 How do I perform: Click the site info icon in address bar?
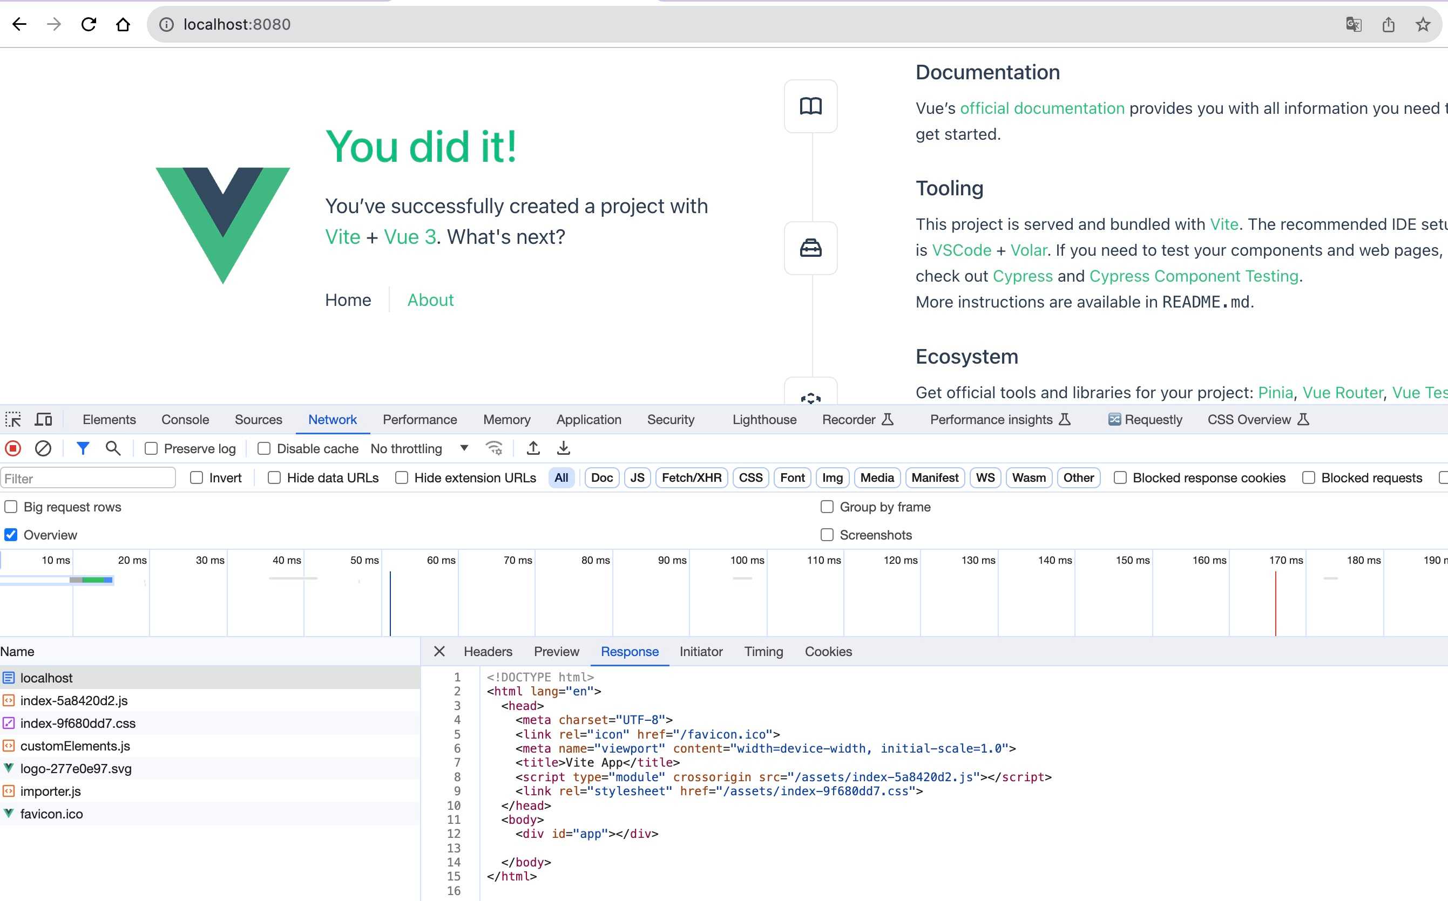(166, 24)
